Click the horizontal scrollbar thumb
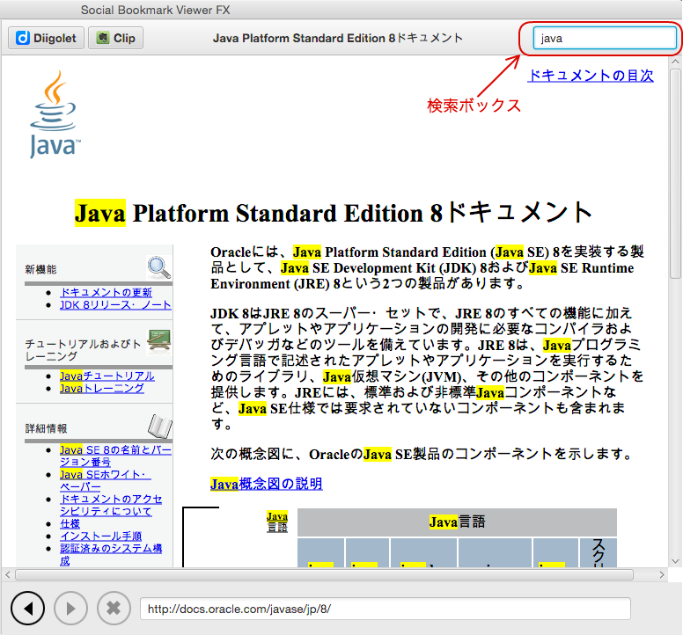The height and width of the screenshot is (635, 683). point(324,575)
